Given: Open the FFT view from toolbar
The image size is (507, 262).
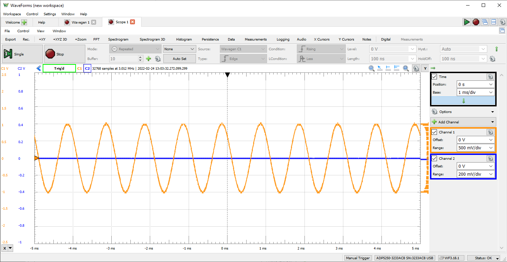Looking at the screenshot, I should [x=96, y=39].
